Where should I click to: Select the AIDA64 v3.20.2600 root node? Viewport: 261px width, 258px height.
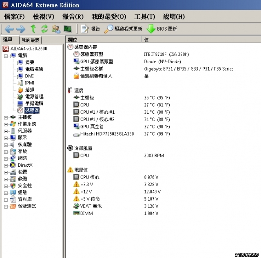coord(25,49)
